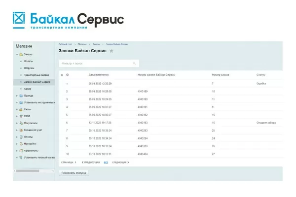Expand the Складской учёт tree node arrow

click(17, 130)
